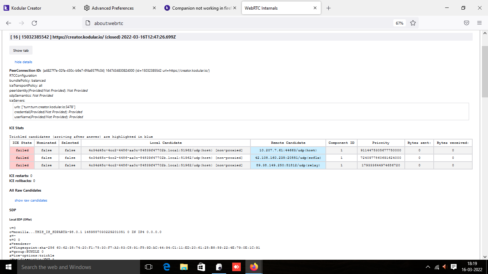
Task: Click the forward navigation arrow
Action: 21,23
